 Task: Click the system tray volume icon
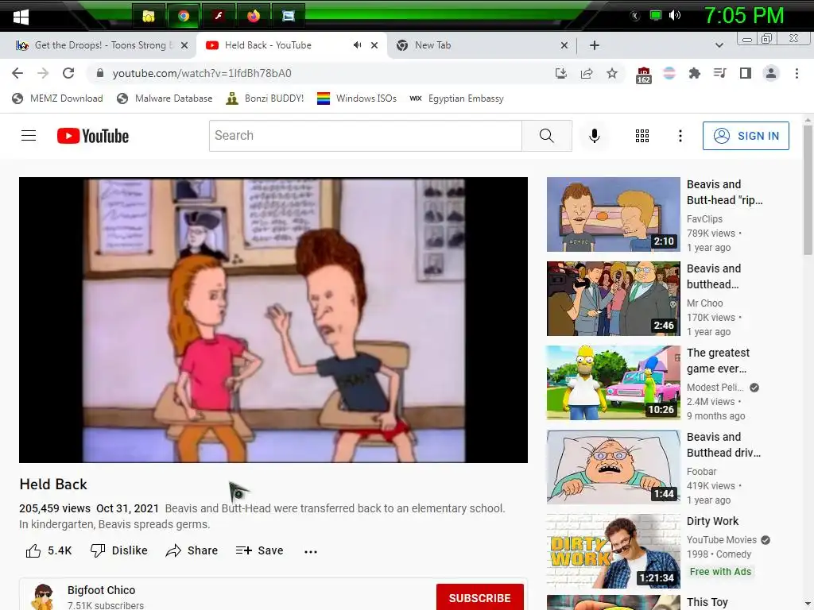[674, 16]
